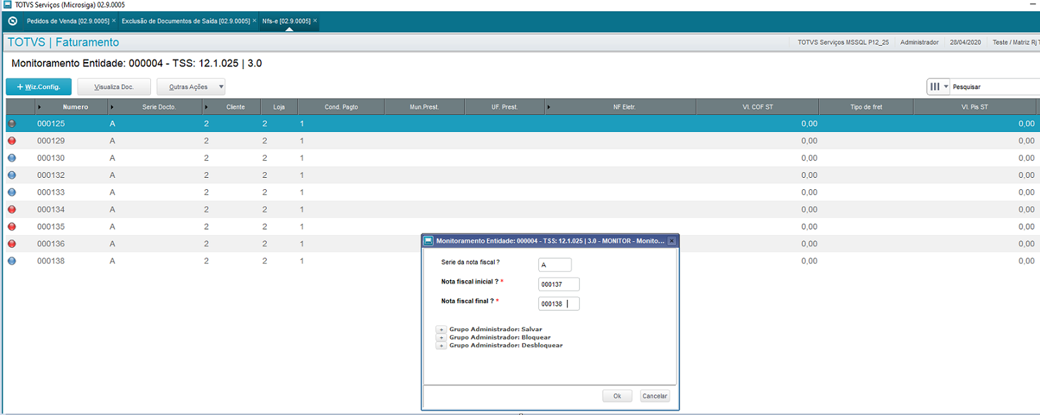Click Administrador in the status header
Image resolution: width=1040 pixels, height=415 pixels.
click(920, 42)
